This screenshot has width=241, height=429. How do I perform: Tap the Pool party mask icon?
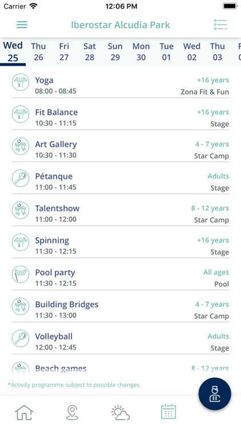coord(21,274)
